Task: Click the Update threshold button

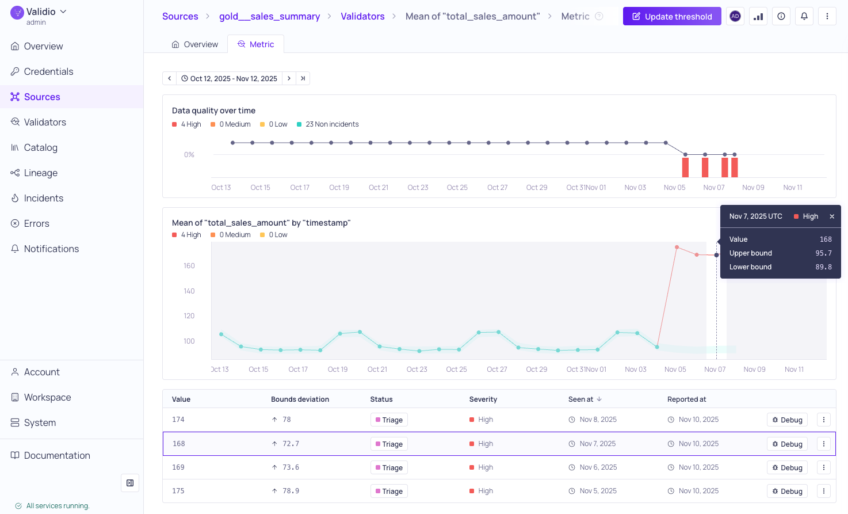Action: [672, 16]
